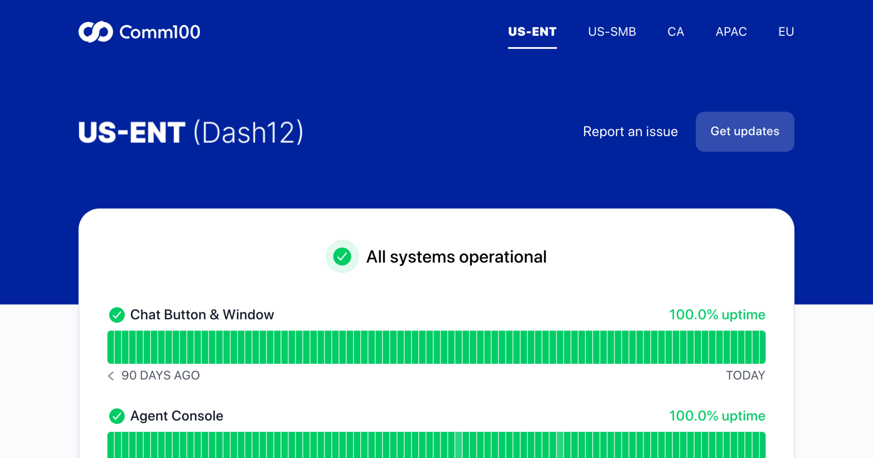
Task: Click the Comm100 logo
Action: click(139, 32)
